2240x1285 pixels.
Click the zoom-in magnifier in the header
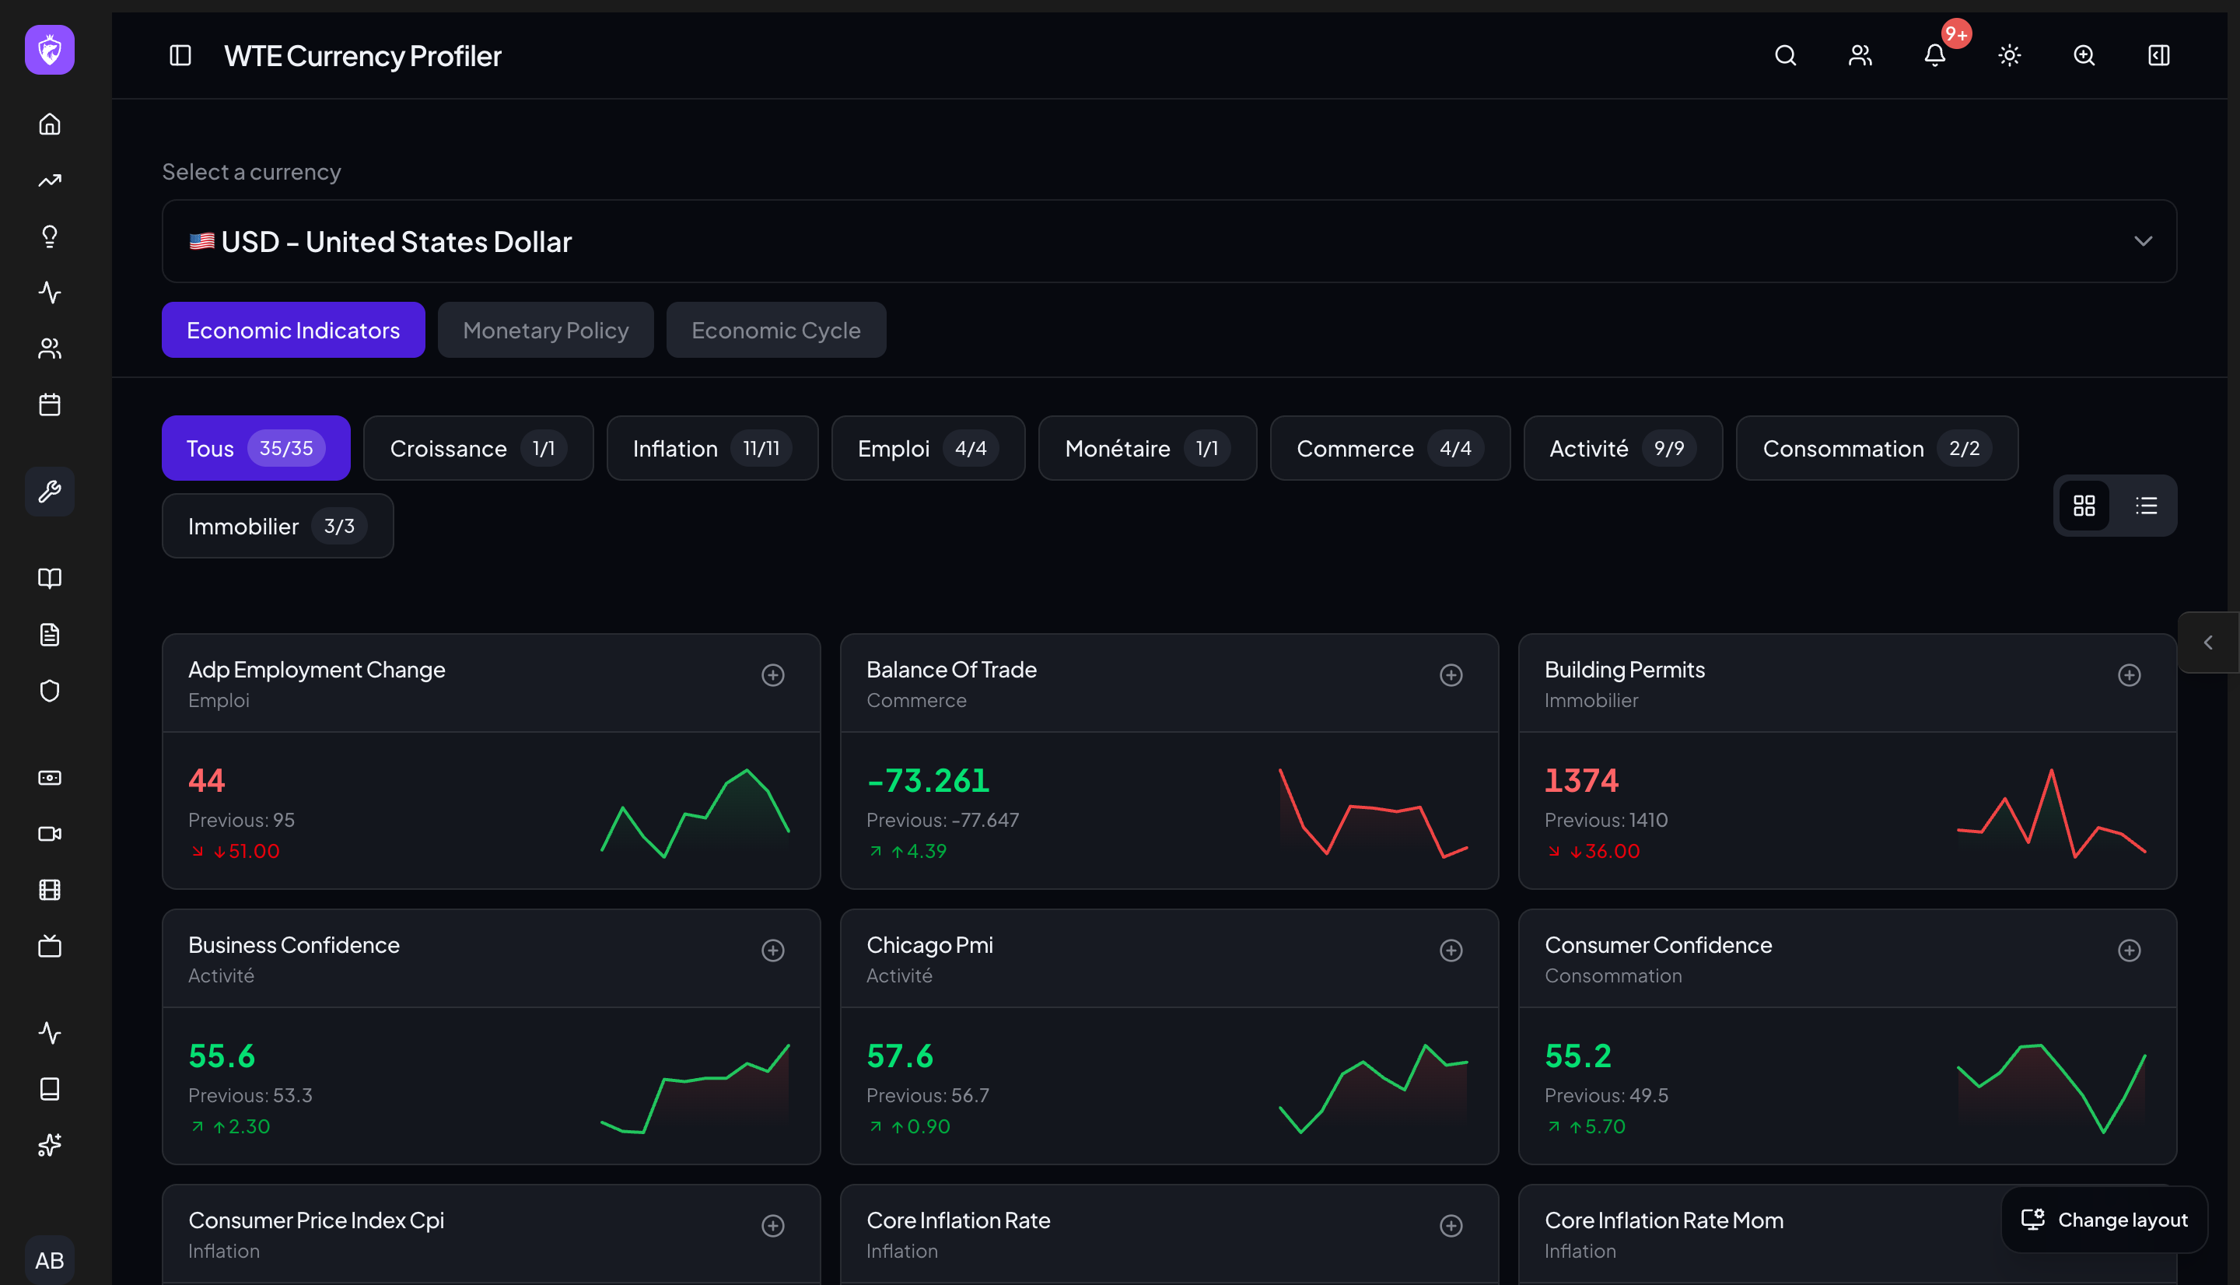click(2084, 55)
